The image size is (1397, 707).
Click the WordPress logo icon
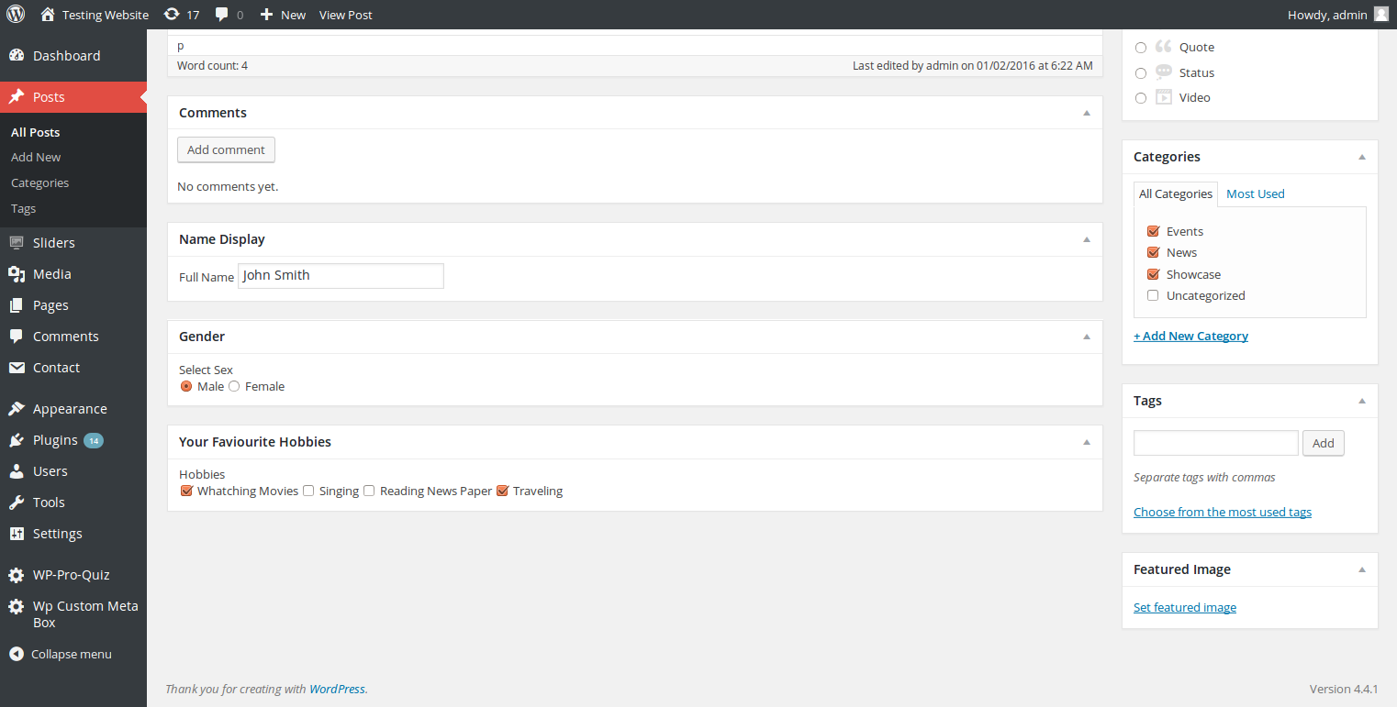click(x=16, y=14)
